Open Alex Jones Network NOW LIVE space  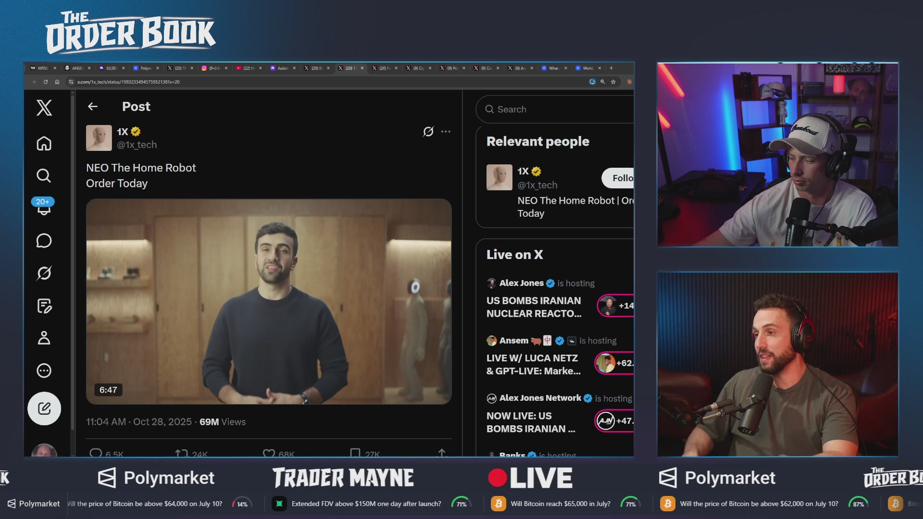[x=531, y=422]
